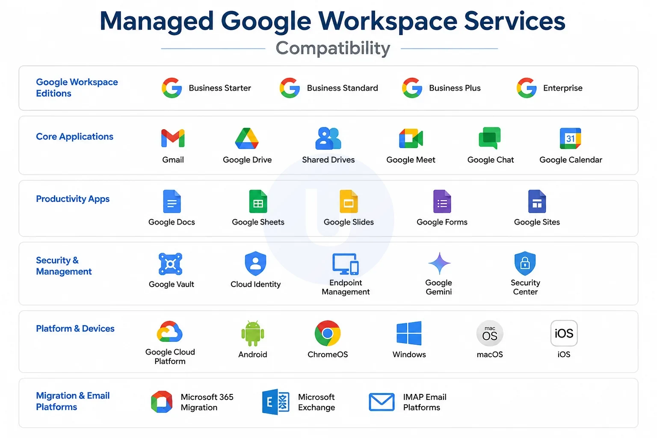Click the Shared Drives icon
The image size is (657, 438).
(x=328, y=138)
